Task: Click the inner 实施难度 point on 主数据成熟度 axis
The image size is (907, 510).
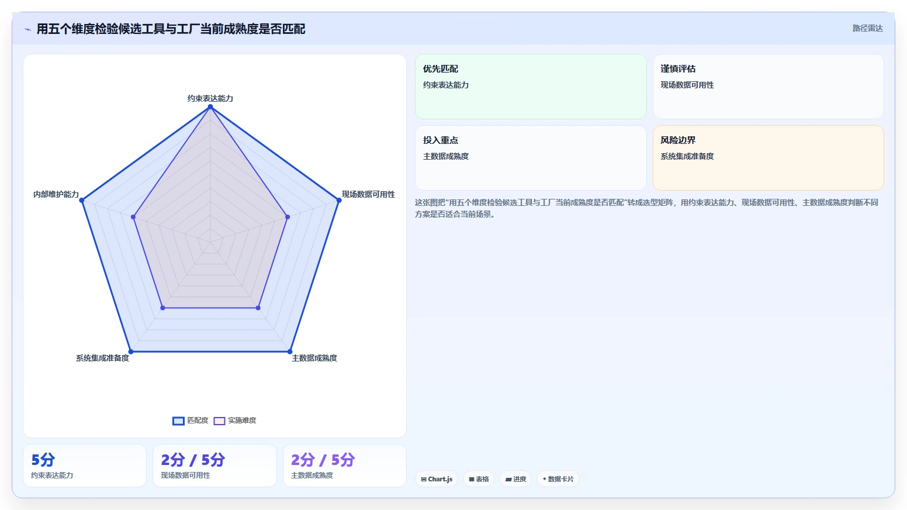Action: point(258,308)
